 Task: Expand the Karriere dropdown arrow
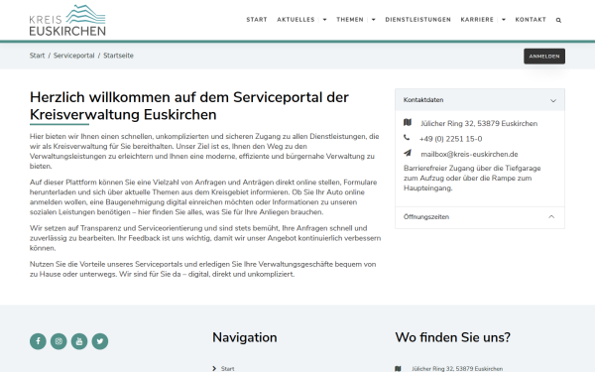504,20
